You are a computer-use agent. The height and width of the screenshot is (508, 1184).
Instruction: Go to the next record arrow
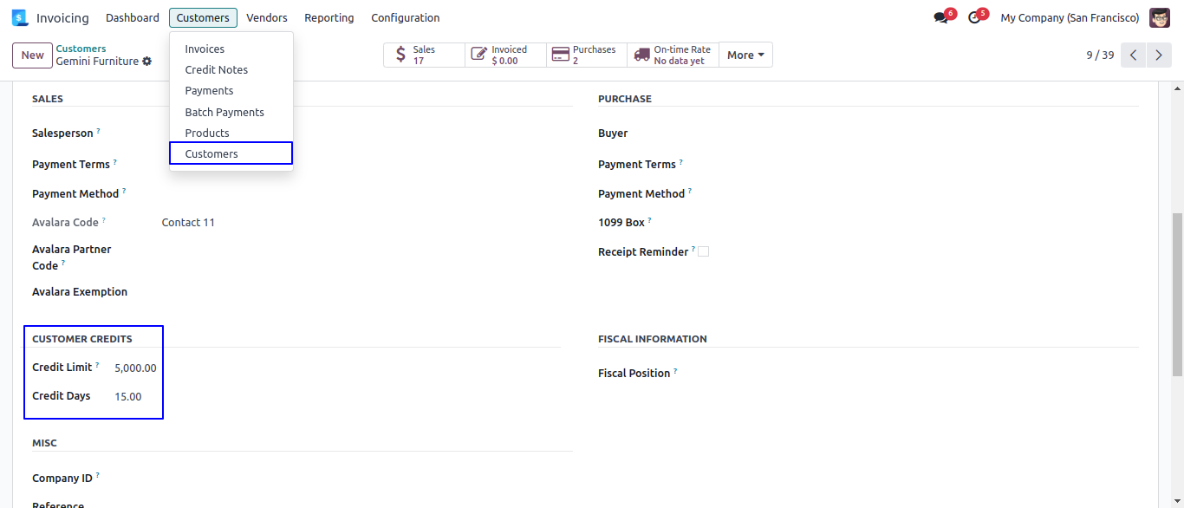pos(1159,55)
